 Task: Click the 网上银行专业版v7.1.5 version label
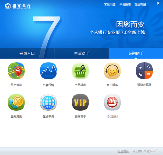146,151
